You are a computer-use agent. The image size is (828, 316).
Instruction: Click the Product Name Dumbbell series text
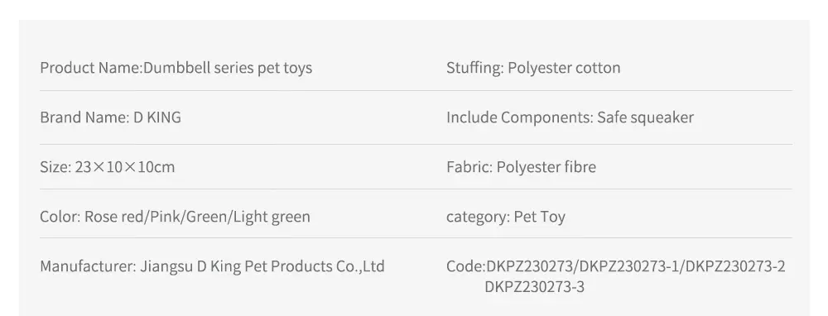(x=176, y=68)
